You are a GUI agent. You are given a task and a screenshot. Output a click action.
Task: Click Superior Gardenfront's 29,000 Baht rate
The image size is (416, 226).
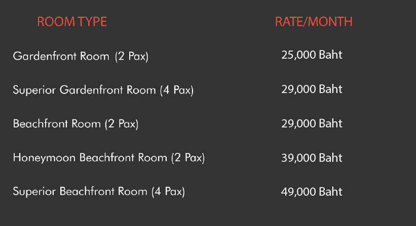tap(312, 89)
